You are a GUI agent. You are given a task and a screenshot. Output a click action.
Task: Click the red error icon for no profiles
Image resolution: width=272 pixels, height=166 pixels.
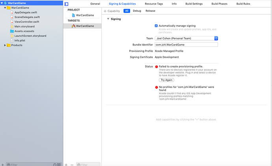pos(156,87)
